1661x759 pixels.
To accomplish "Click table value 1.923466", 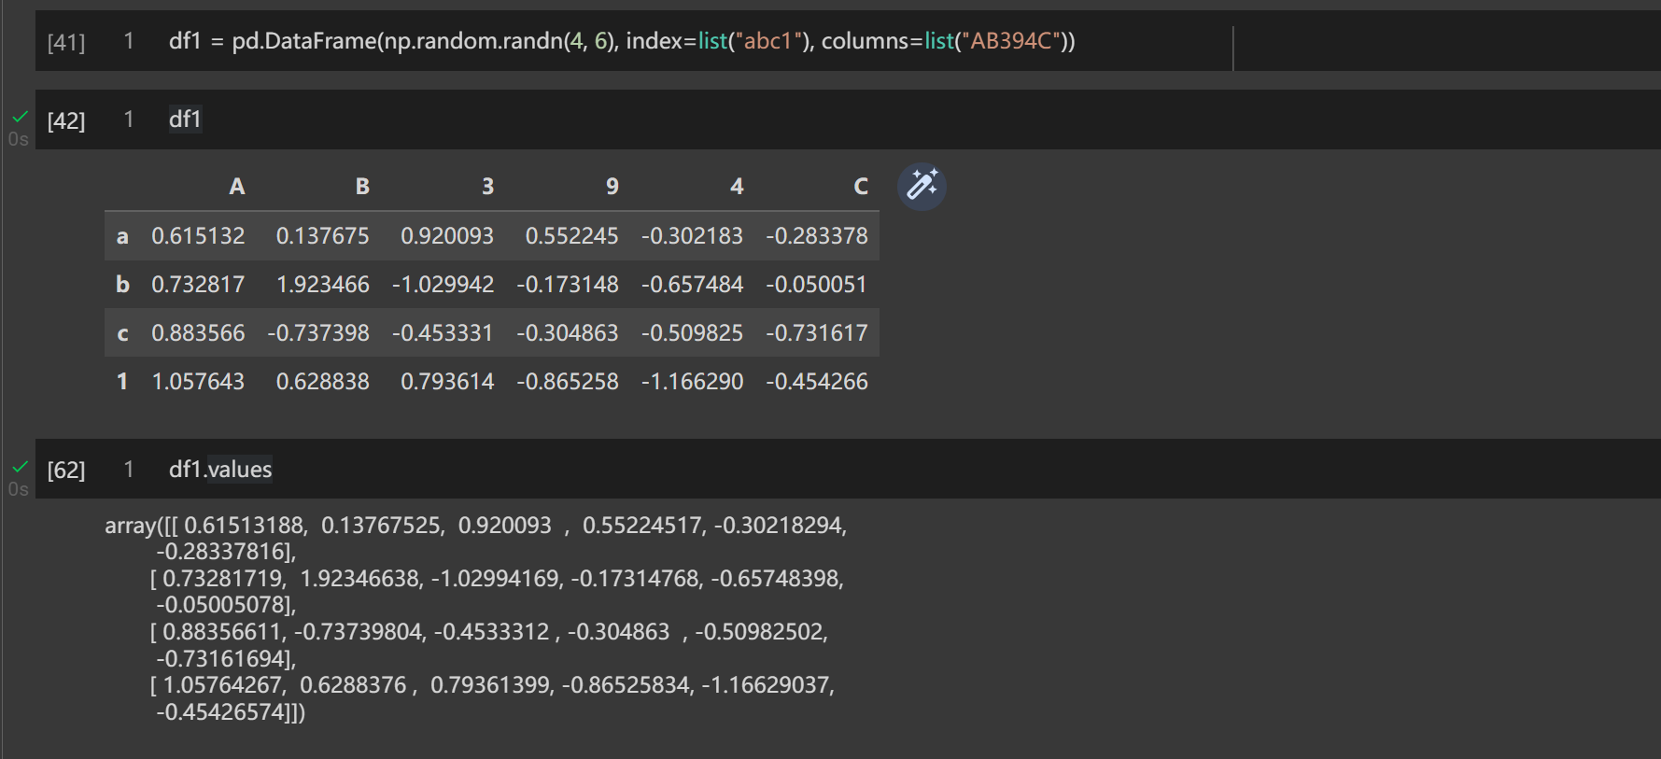I will (323, 285).
